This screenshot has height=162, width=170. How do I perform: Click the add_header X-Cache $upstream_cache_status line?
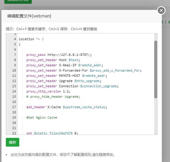pyautogui.click(x=66, y=107)
